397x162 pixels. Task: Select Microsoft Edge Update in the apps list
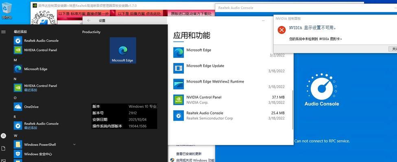click(x=229, y=68)
